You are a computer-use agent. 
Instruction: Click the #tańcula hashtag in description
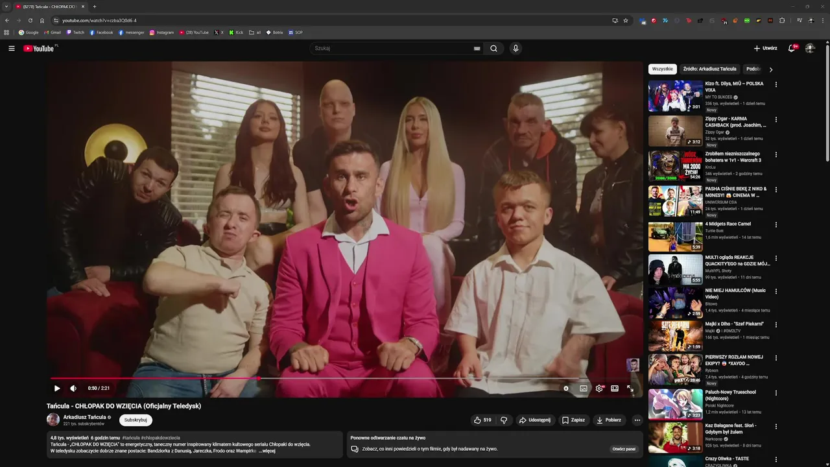pos(130,438)
